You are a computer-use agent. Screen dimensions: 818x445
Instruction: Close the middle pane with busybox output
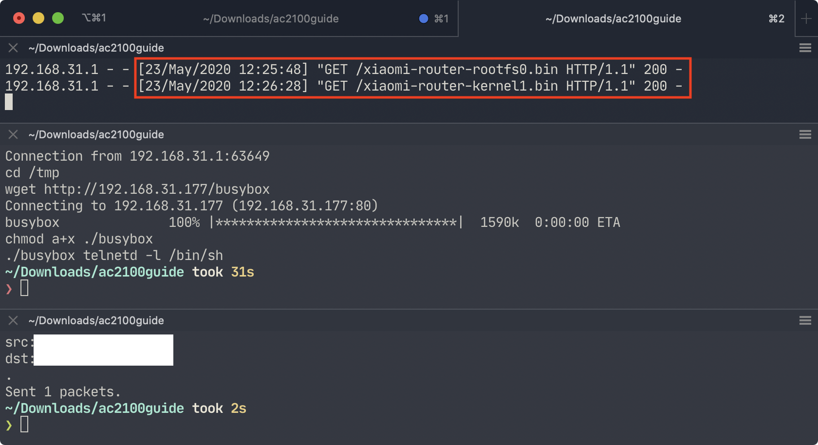coord(13,134)
